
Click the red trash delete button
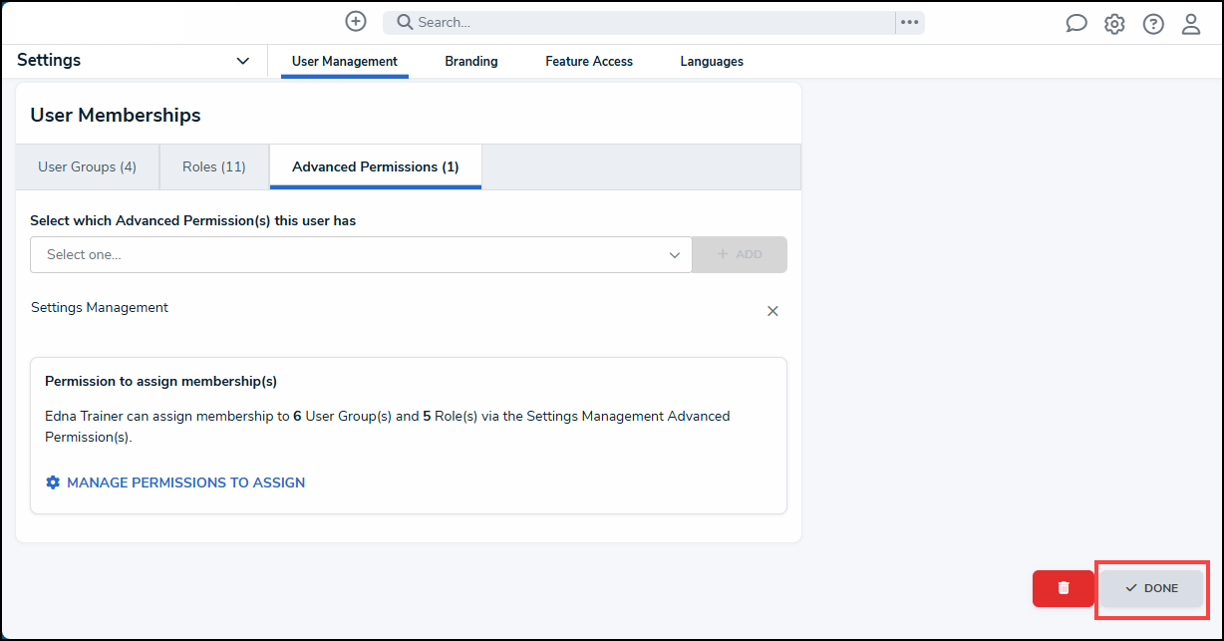1064,588
